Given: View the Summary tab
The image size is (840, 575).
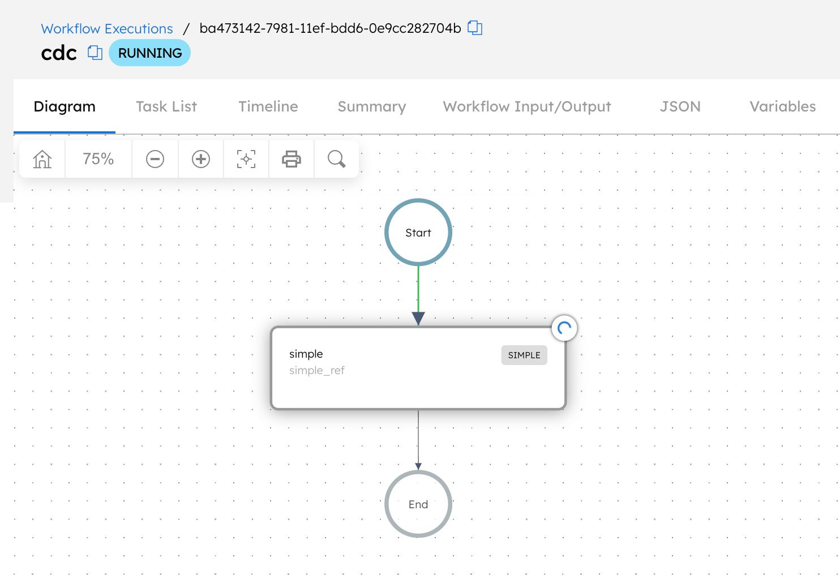Looking at the screenshot, I should (372, 106).
